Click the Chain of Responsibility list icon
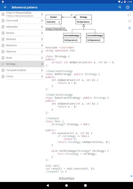This screenshot has width=133, height=189. tap(3, 14)
